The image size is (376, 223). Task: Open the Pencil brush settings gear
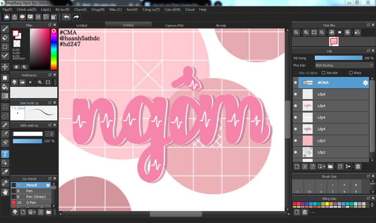tap(48, 185)
